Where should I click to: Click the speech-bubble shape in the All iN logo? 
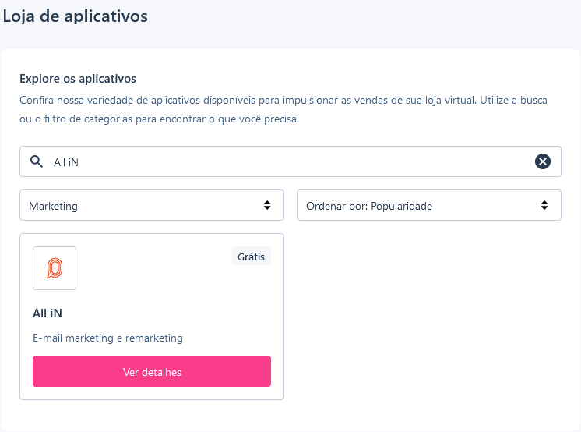pyautogui.click(x=55, y=268)
